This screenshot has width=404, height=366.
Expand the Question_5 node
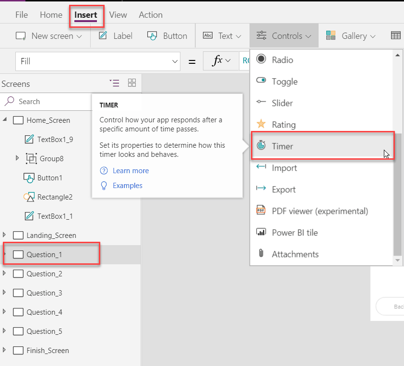(4, 331)
